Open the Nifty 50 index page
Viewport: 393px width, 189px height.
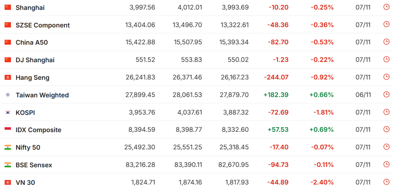point(28,147)
